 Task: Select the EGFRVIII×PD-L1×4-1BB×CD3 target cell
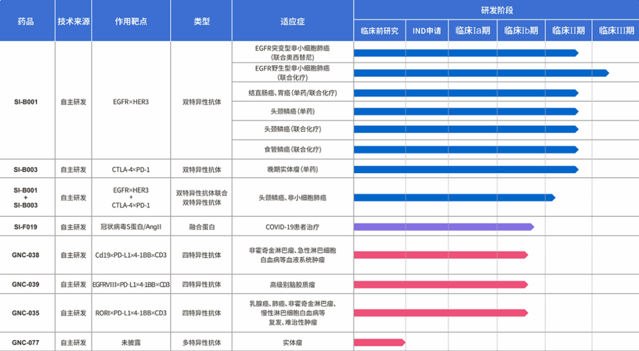click(x=131, y=284)
